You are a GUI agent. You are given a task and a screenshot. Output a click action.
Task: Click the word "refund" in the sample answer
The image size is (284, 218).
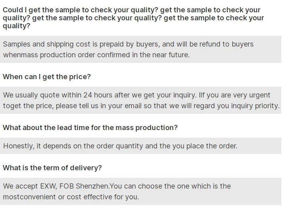point(212,44)
